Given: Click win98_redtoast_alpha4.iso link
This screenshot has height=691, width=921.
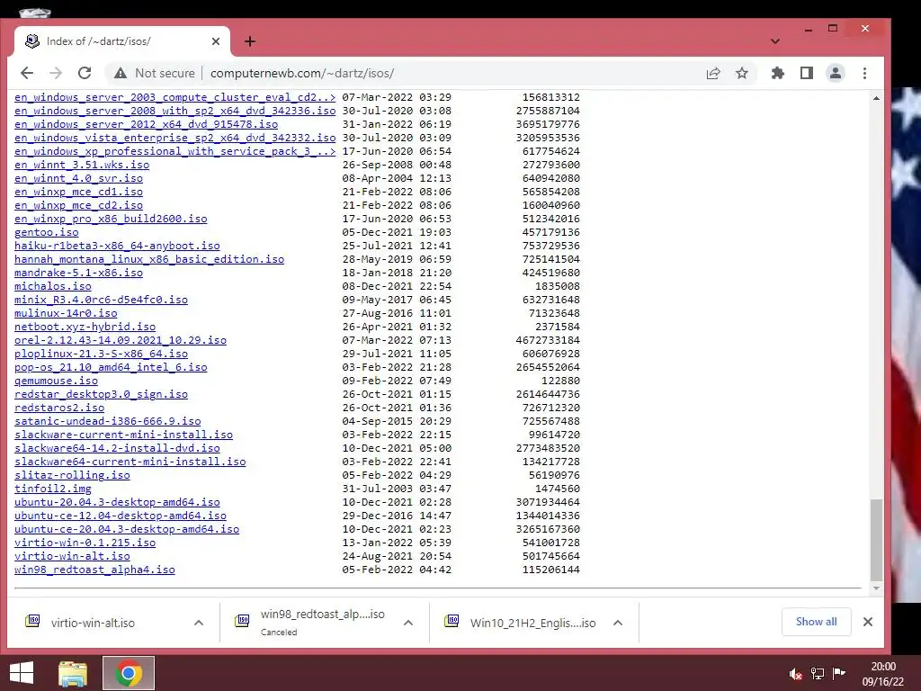Looking at the screenshot, I should click(94, 570).
